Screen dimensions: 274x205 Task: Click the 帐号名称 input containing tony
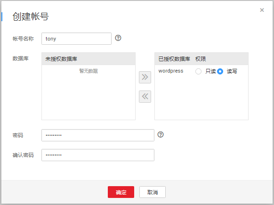[x=76, y=39]
